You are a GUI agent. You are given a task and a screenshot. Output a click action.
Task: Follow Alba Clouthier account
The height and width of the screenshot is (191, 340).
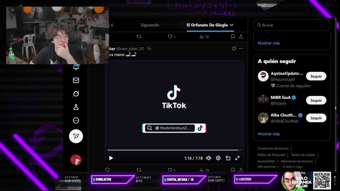tap(316, 118)
